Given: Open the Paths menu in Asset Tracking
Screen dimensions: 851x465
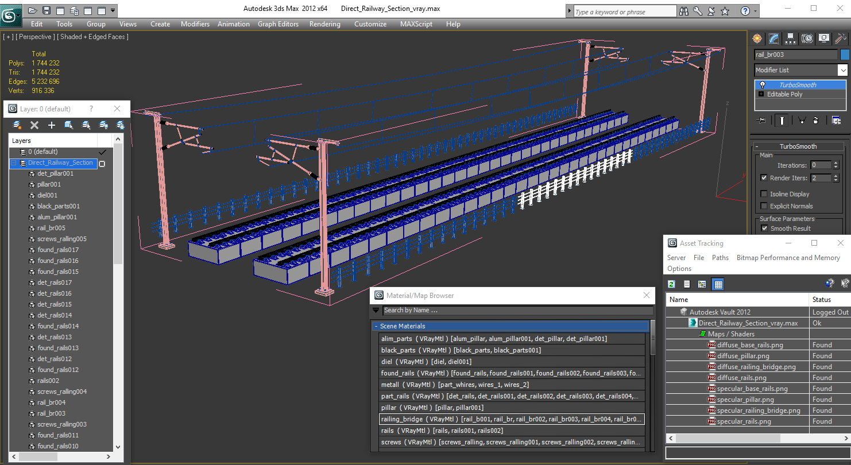Looking at the screenshot, I should [720, 258].
